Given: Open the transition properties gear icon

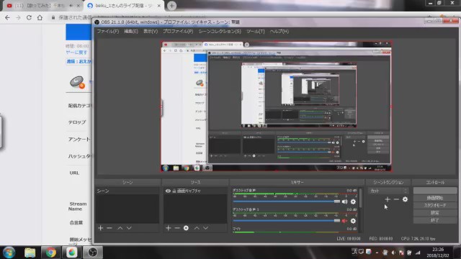Looking at the screenshot, I should pos(405,199).
